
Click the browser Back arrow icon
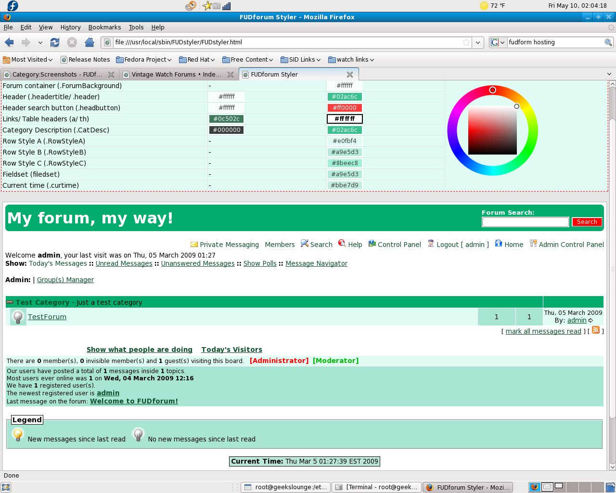pos(9,42)
